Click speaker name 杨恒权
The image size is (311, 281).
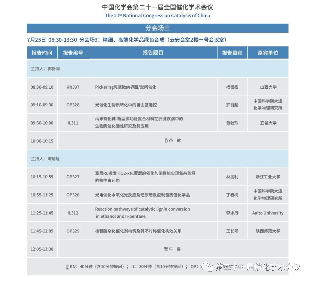[x=232, y=87]
